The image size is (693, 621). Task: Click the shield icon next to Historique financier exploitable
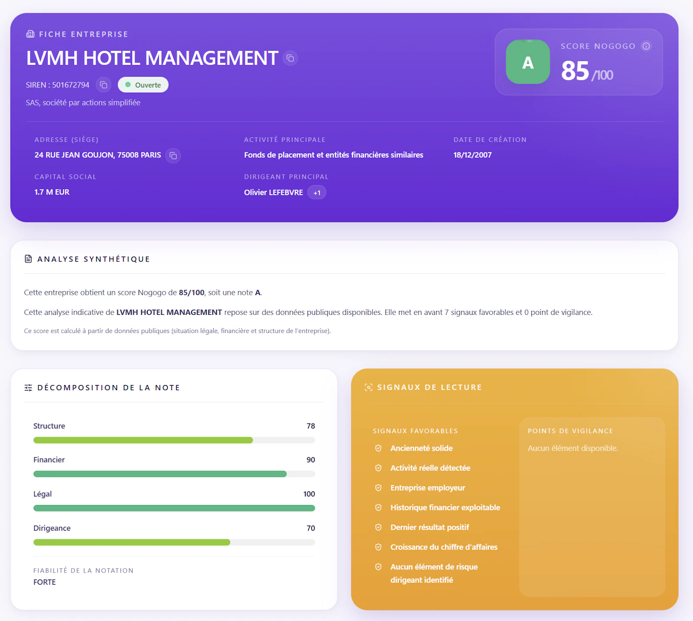[x=379, y=508]
